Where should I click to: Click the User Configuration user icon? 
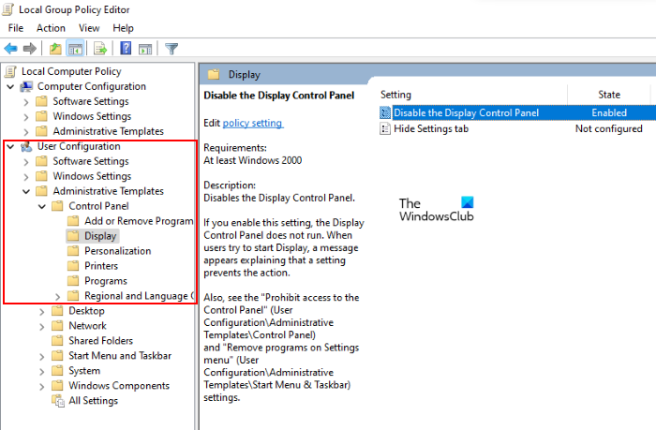pyautogui.click(x=26, y=146)
